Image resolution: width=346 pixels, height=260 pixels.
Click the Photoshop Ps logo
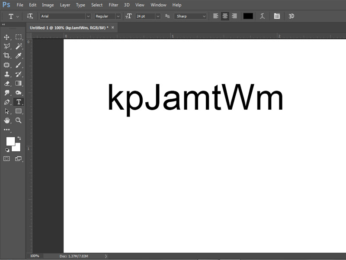6,5
